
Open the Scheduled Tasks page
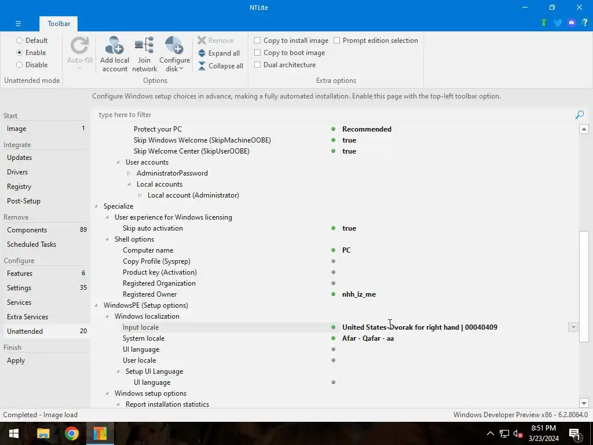click(x=45, y=245)
